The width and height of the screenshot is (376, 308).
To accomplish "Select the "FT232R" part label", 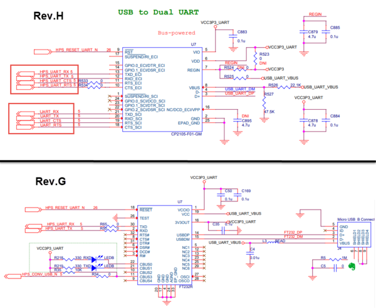I will coord(186,287).
